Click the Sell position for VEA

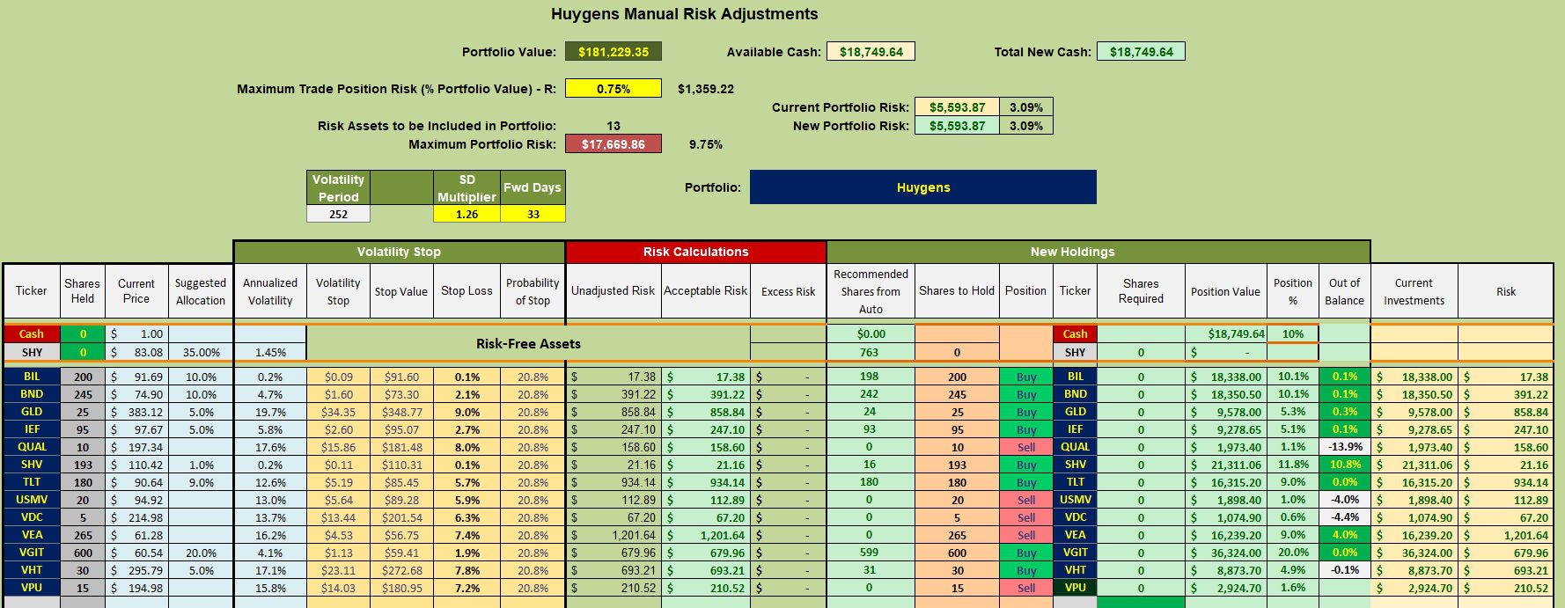1026,535
